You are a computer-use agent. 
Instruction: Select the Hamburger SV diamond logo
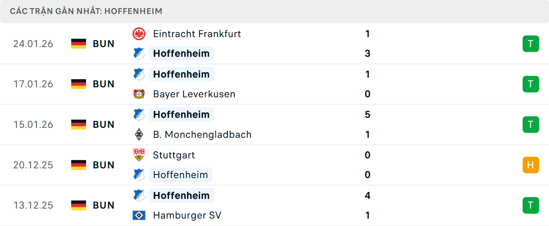point(139,215)
